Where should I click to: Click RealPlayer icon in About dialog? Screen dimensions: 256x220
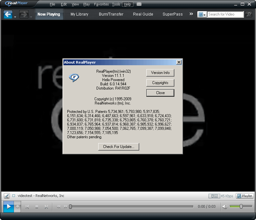coord(74,78)
